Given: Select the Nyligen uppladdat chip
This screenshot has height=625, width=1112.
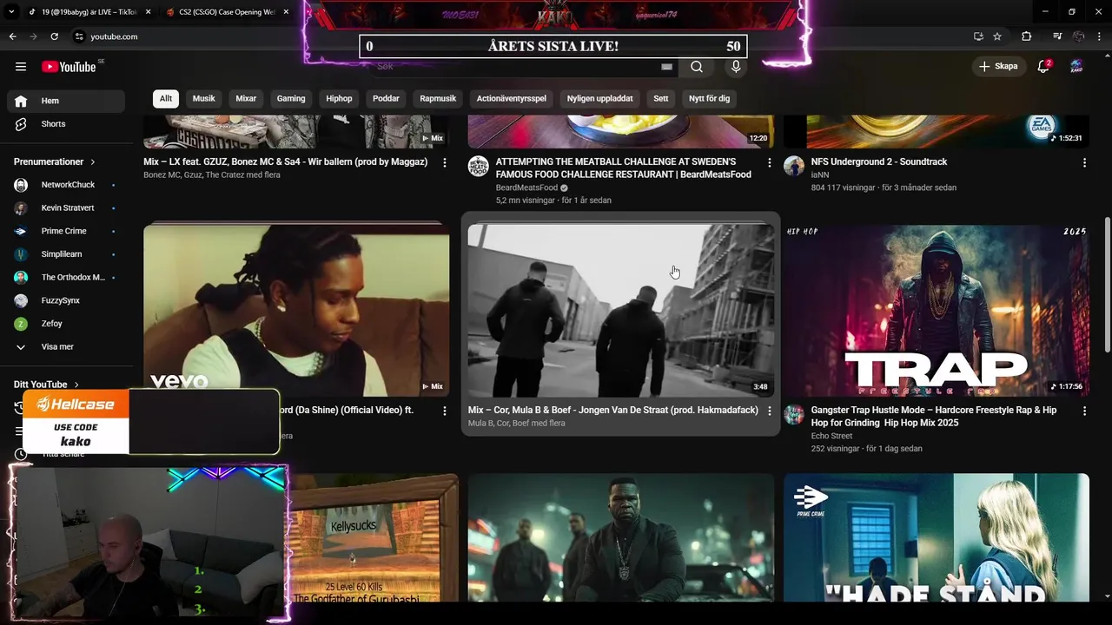Looking at the screenshot, I should click(600, 98).
